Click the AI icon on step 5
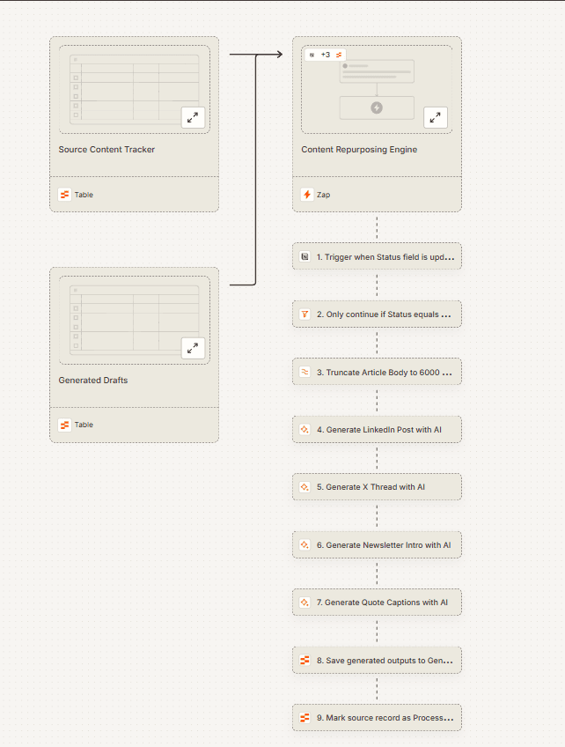 [305, 487]
